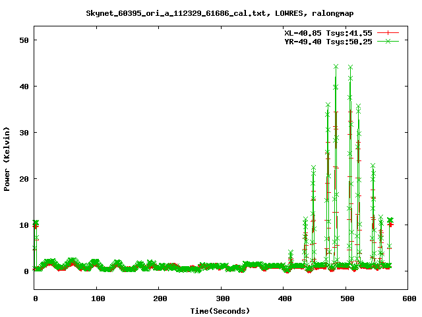Click the 600 tick on the time axis

(x=407, y=299)
